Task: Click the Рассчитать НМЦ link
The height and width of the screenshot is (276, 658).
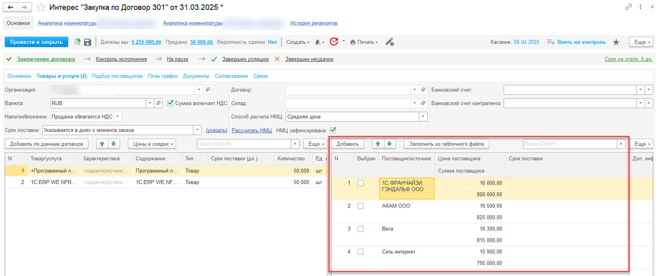Action: (252, 130)
